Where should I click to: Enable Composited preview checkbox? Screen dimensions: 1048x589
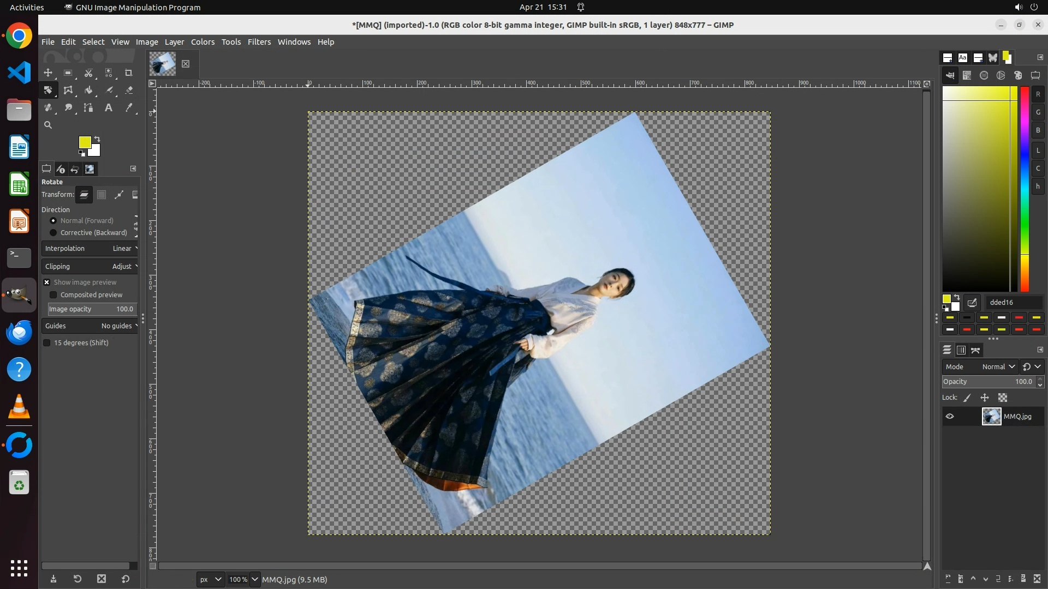(x=53, y=295)
